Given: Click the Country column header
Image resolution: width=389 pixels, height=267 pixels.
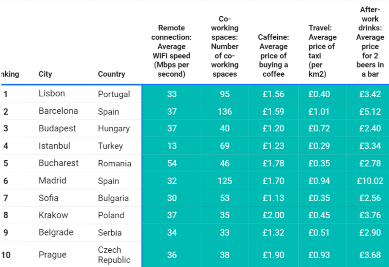Looking at the screenshot, I should click(111, 74).
